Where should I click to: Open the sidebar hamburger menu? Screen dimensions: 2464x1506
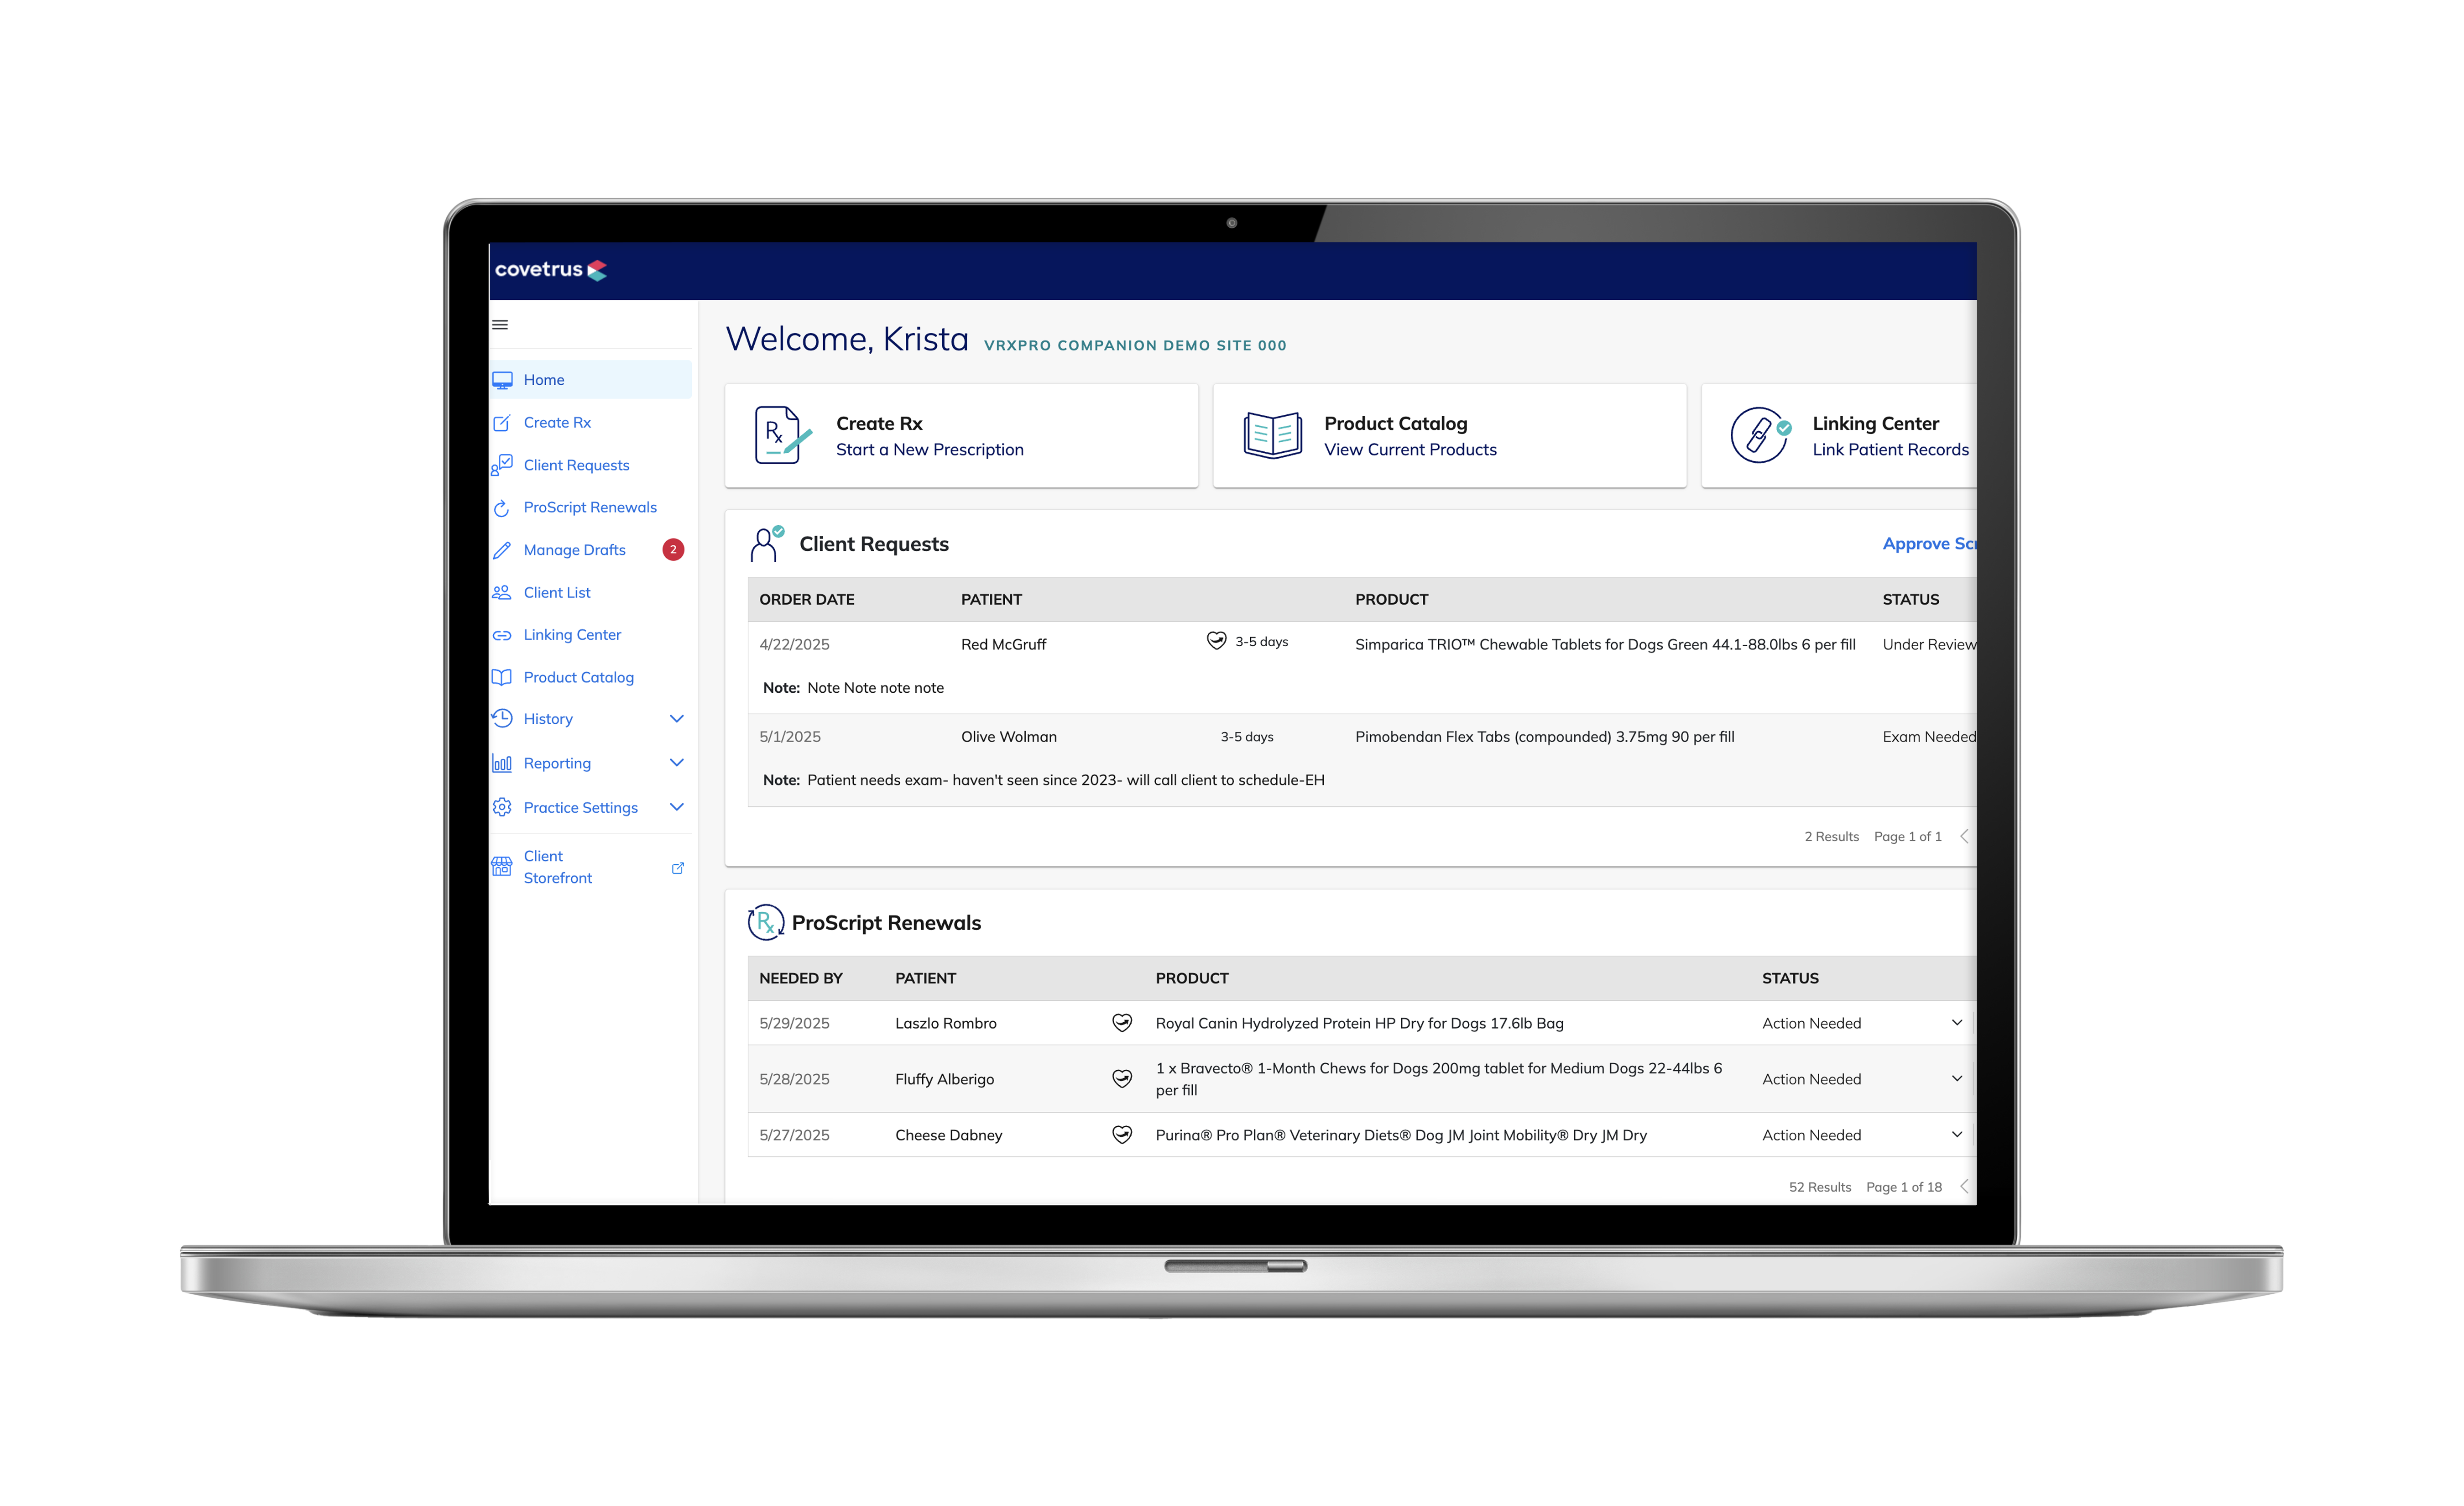499,324
